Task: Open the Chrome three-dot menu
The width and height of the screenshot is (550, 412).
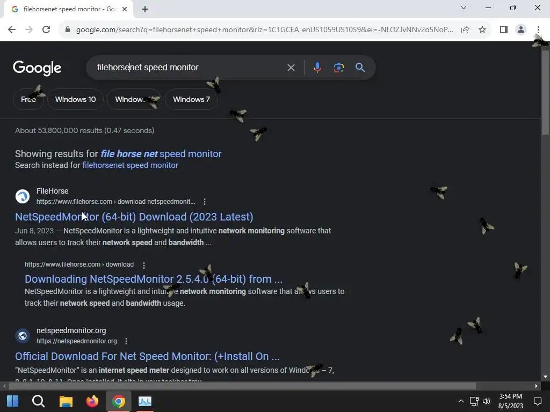Action: click(538, 30)
